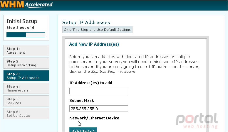The width and height of the screenshot is (228, 132).
Task: Click Skip This Step and Use Default Settings
Action: point(97,29)
